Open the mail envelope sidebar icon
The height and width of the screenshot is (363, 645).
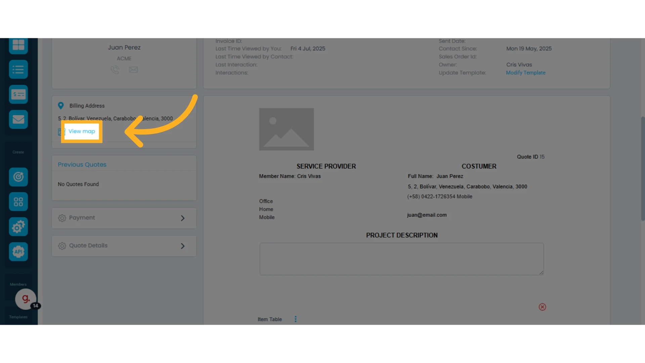coord(18,119)
